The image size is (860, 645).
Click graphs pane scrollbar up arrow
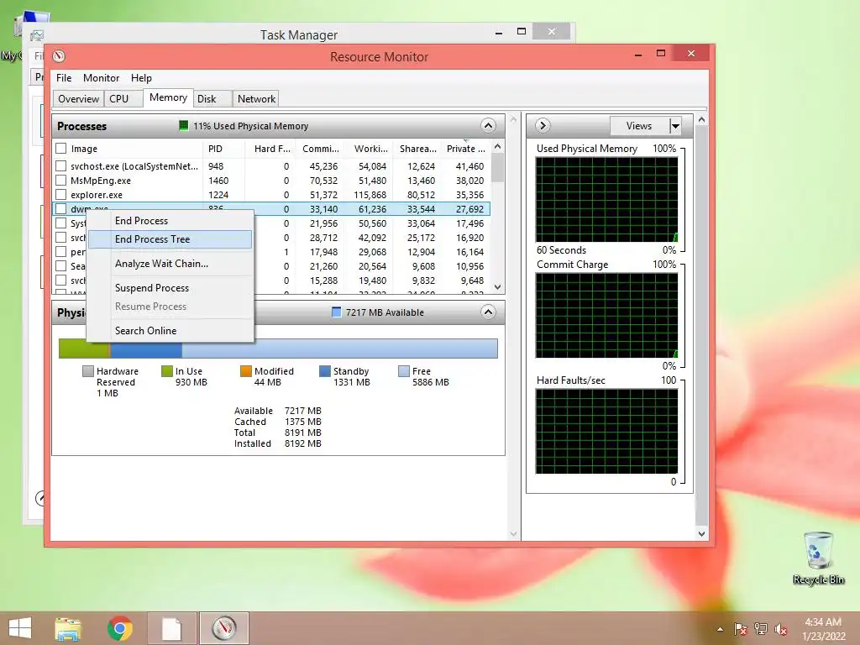coord(701,119)
